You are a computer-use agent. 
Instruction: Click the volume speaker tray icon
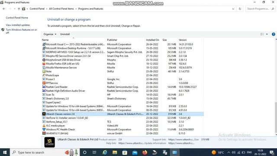click(234, 152)
